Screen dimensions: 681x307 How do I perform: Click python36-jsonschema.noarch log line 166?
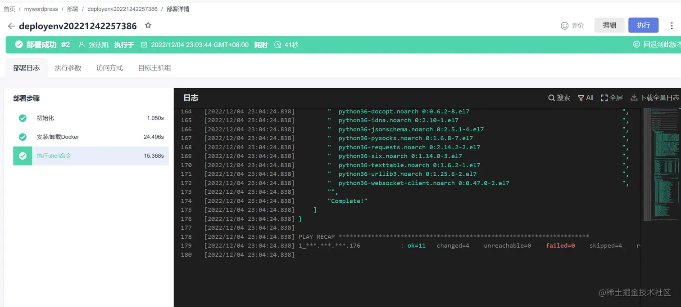[x=411, y=129]
